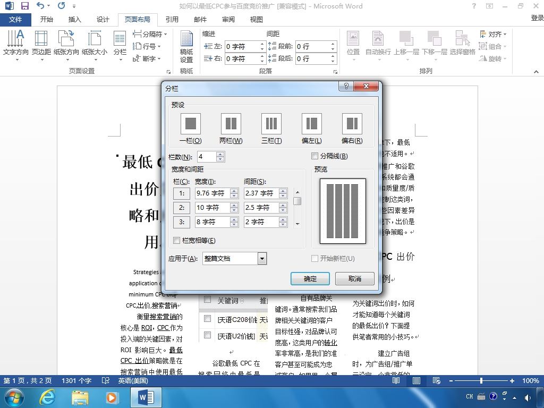Open the Text Direction tool
The image size is (544, 408).
point(15,45)
